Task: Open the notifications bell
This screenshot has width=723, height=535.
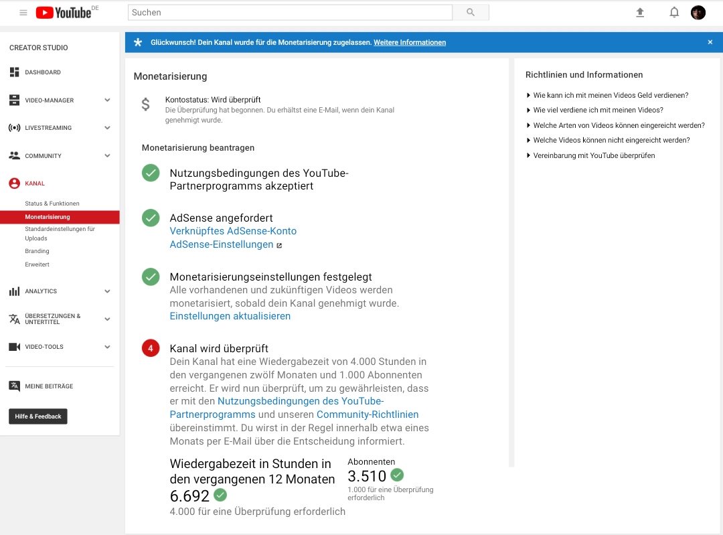Action: pos(674,13)
